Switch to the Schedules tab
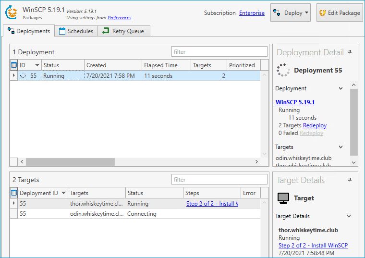The width and height of the screenshot is (365, 258). point(76,31)
